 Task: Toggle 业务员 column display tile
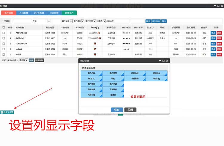click(x=113, y=95)
